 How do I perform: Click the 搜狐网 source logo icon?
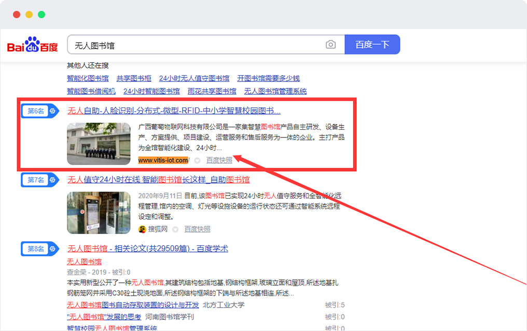142,229
